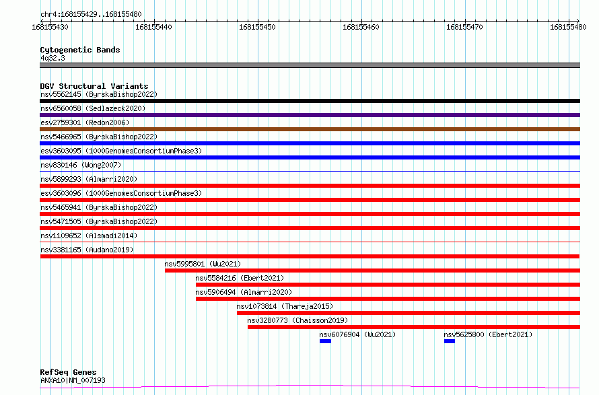Open the nsv6560058 (Sedlazeck2020) label

tap(93, 108)
